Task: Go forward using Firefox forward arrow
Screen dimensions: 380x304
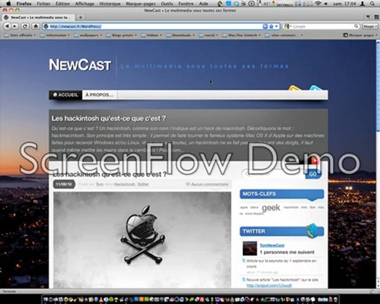Action: pos(15,26)
